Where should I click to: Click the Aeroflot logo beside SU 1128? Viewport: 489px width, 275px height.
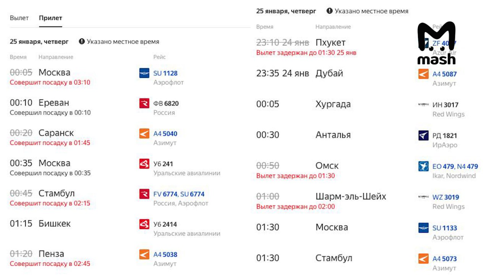click(144, 73)
